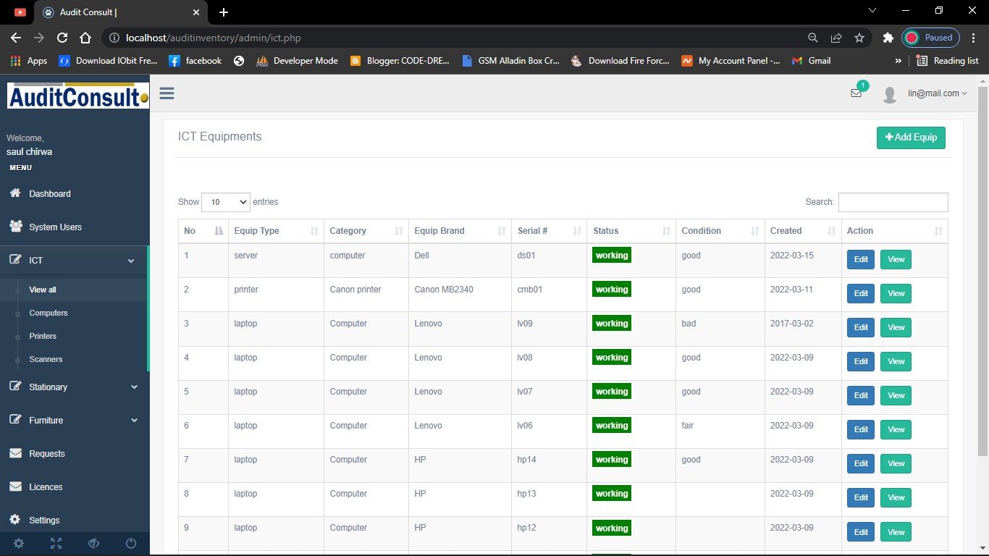Click the browser reload page icon
The image size is (989, 556).
coord(62,38)
